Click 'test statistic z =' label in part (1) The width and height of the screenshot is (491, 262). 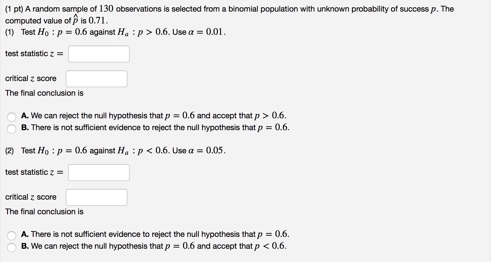(34, 54)
